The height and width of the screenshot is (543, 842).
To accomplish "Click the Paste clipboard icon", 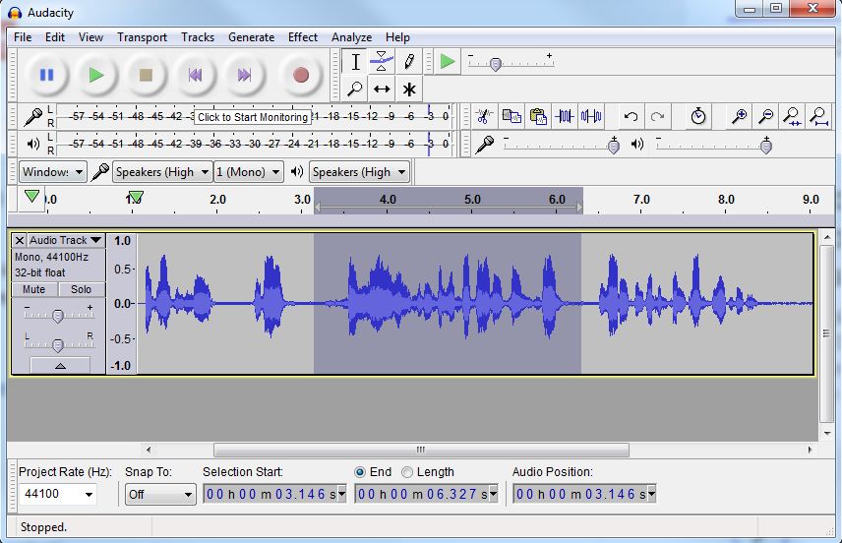I will pyautogui.click(x=537, y=116).
